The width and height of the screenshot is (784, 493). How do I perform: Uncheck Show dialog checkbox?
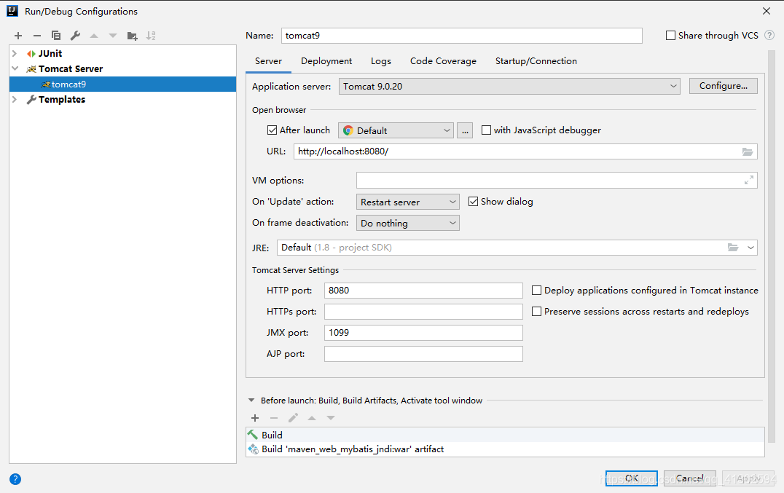click(473, 201)
